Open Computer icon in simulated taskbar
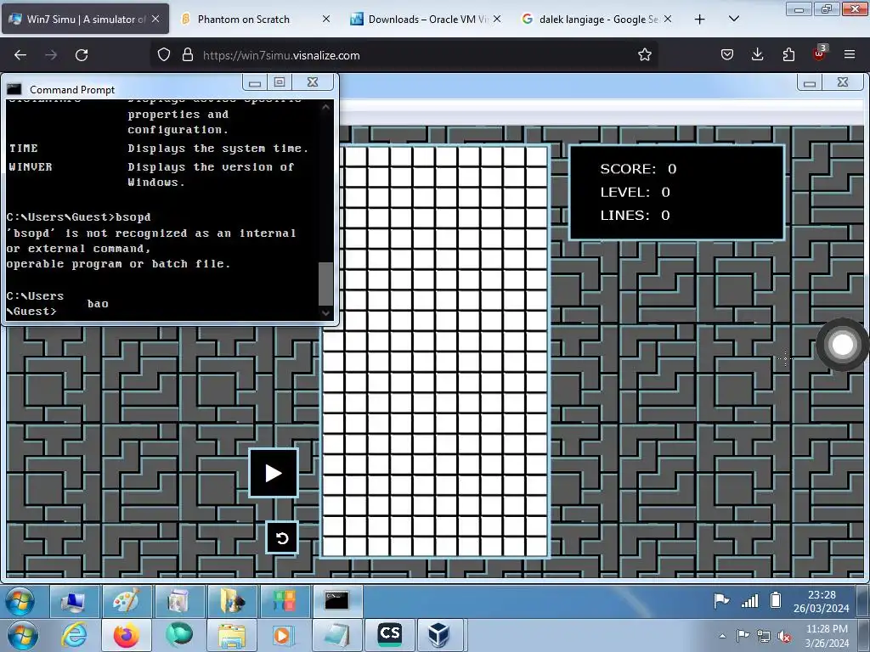Viewport: 870px width, 652px height. tap(74, 602)
